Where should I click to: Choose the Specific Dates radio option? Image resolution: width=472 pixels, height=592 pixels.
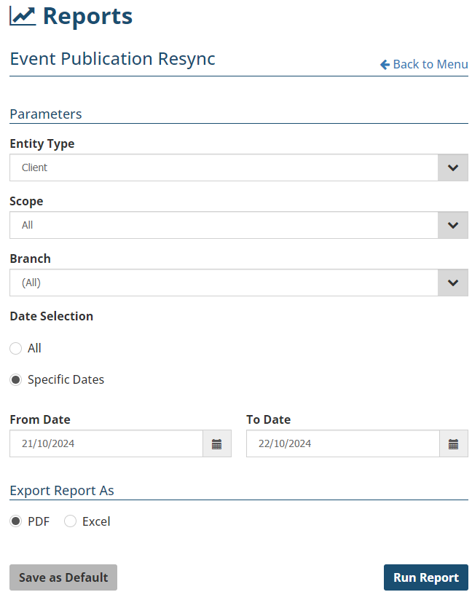15,380
